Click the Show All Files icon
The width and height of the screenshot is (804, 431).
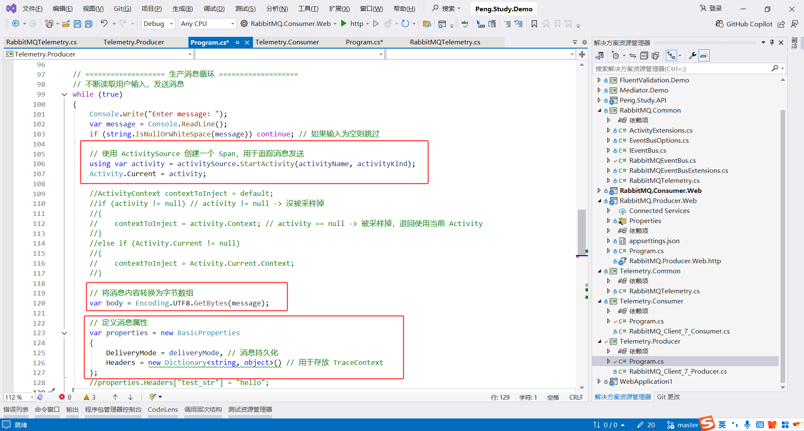tap(655, 56)
